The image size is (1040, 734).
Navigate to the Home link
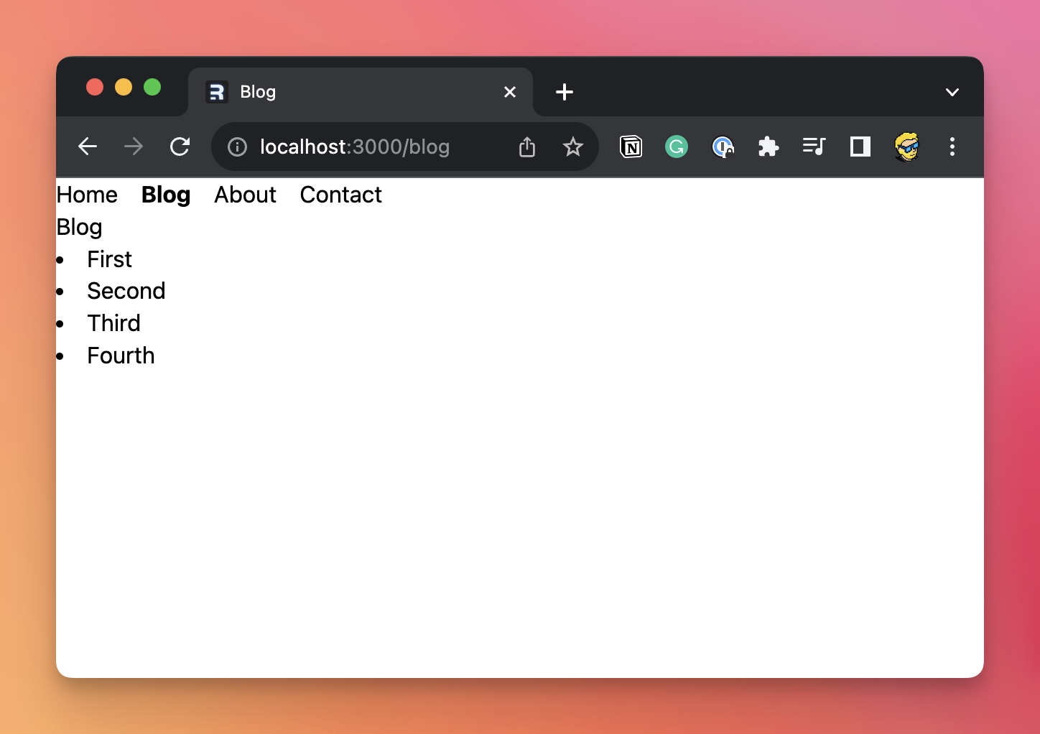(x=87, y=195)
